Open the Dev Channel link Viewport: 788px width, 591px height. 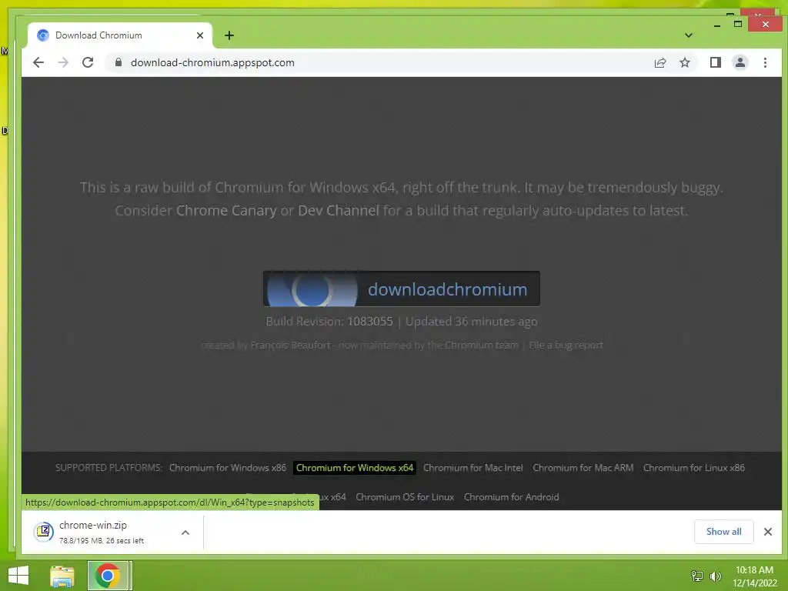pyautogui.click(x=339, y=211)
